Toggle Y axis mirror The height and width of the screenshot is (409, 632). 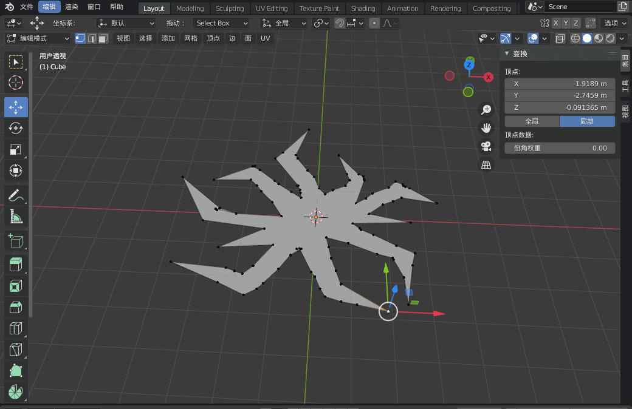click(566, 23)
